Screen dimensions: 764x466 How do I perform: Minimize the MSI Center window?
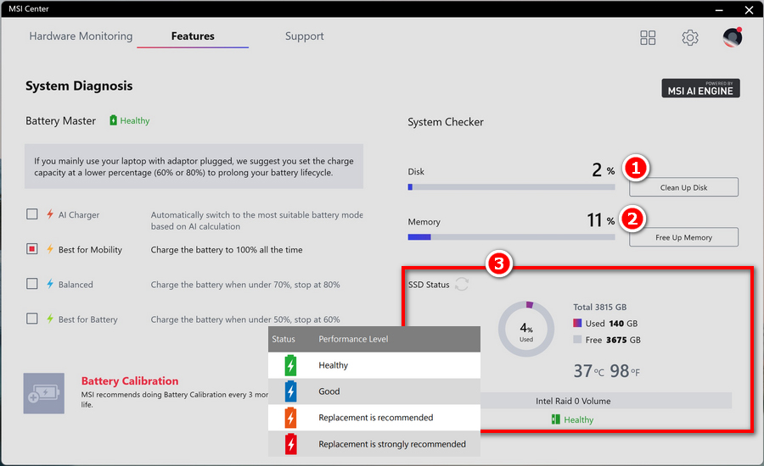[719, 9]
